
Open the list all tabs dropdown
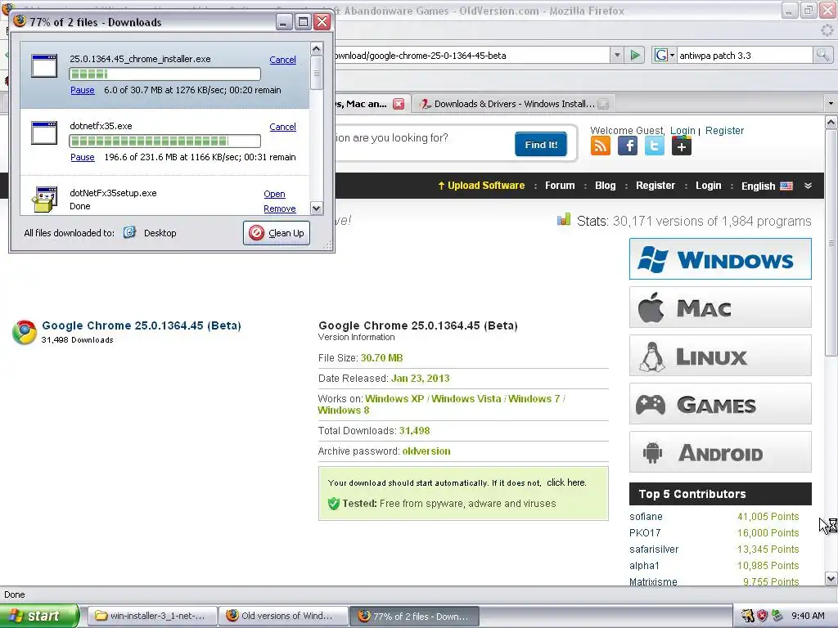(830, 103)
